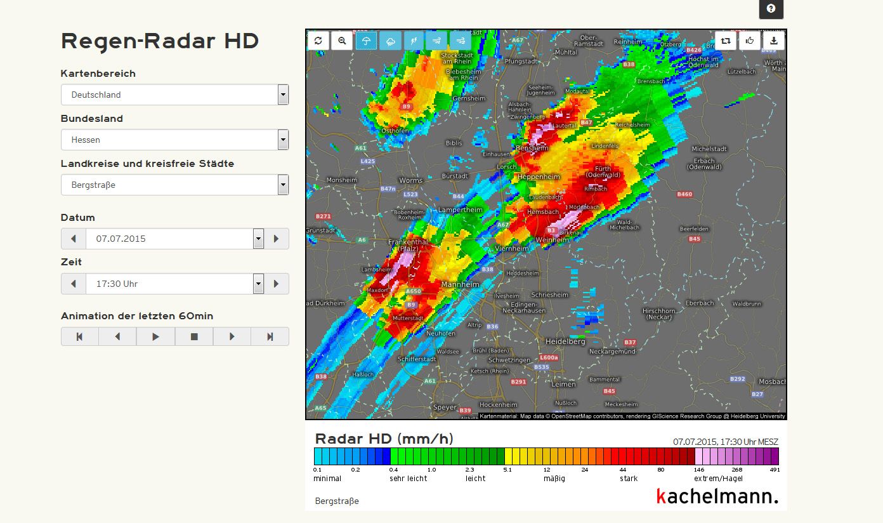Click the Viernheim label on the map
This screenshot has width=883, height=523.
(x=512, y=249)
